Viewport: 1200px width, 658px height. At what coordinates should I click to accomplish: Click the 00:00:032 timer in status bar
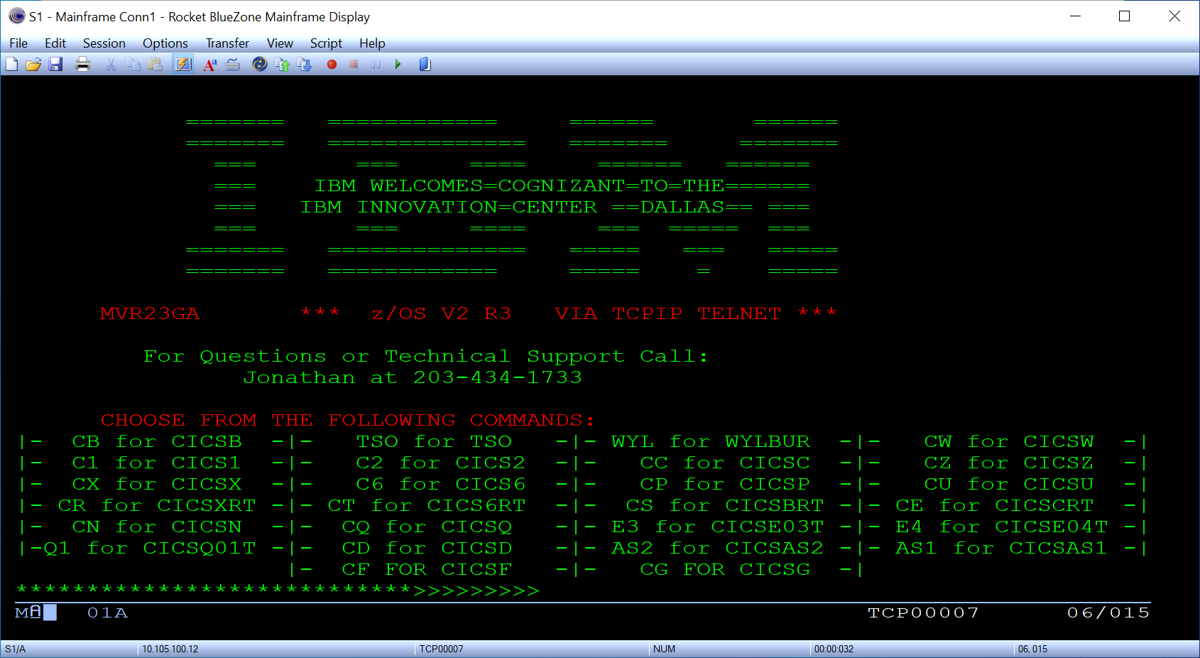(x=834, y=649)
